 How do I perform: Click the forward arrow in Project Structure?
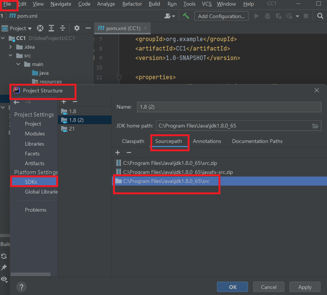point(28,102)
